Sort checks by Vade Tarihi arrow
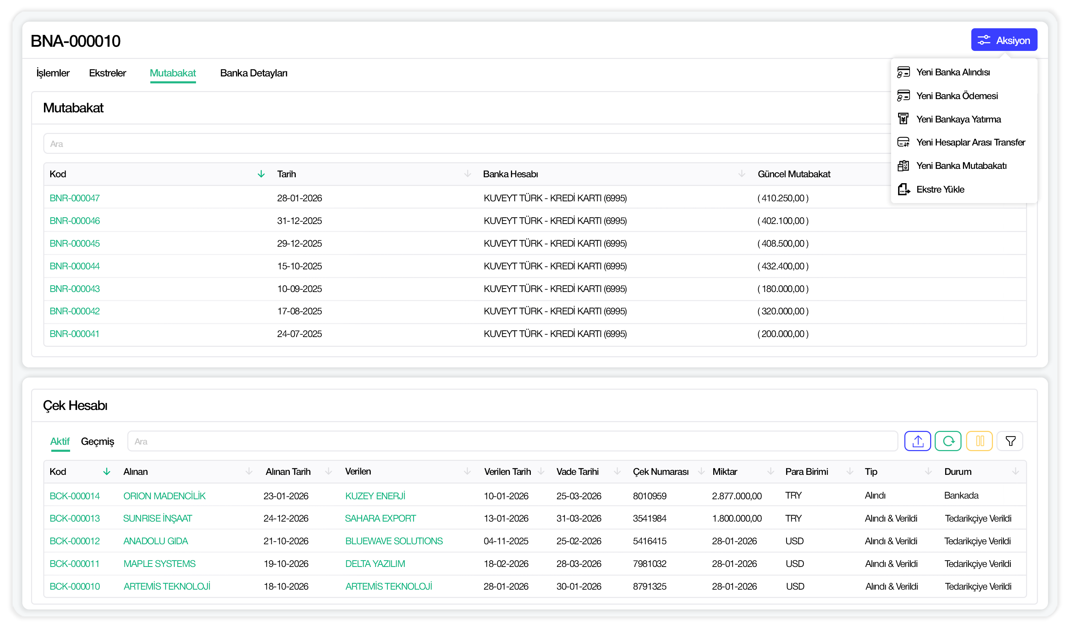 617,471
